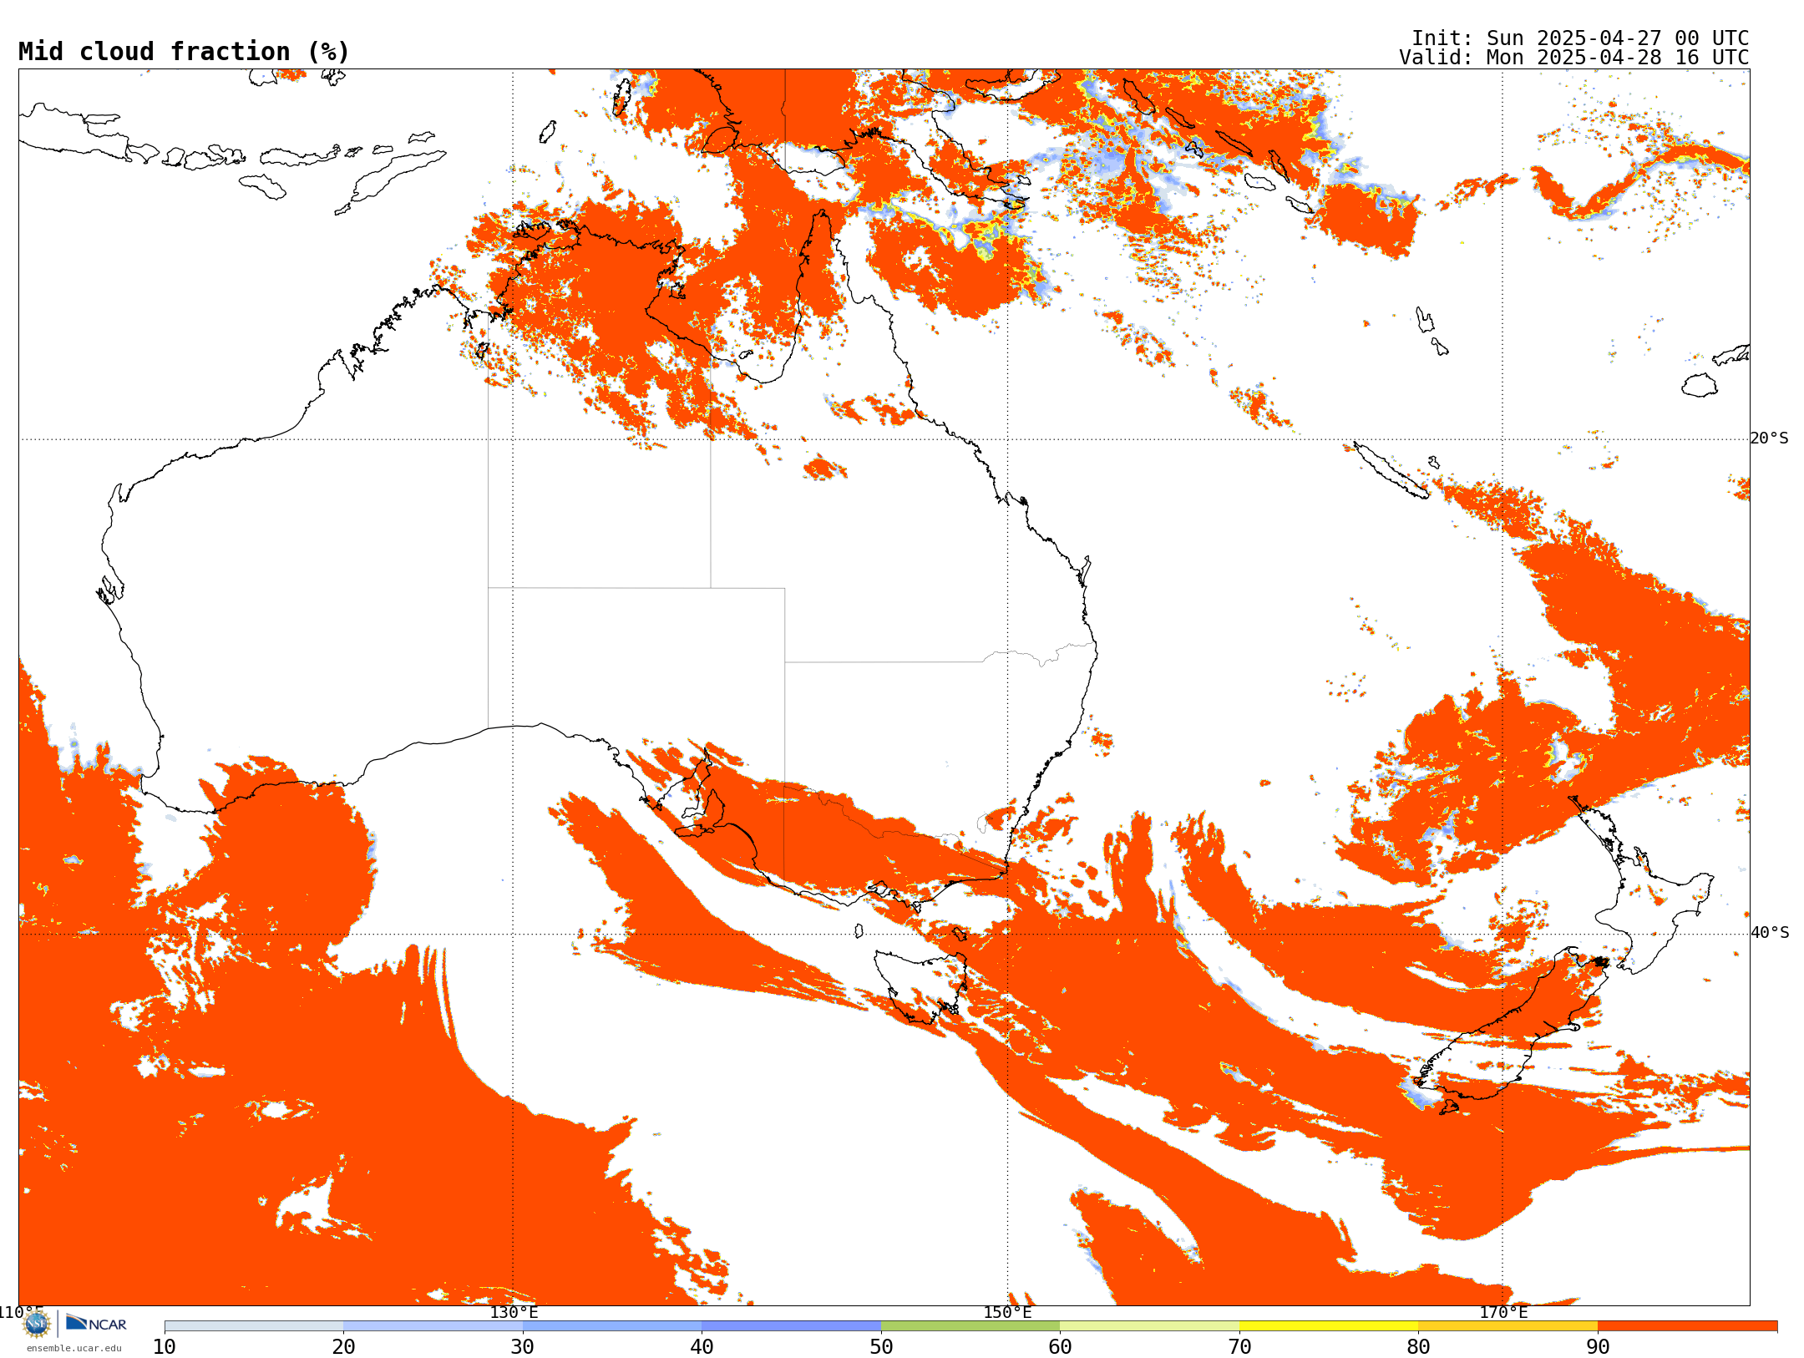This screenshot has height=1358, width=1804.
Task: Click the 50–60 green colorbar segment
Action: tap(970, 1326)
